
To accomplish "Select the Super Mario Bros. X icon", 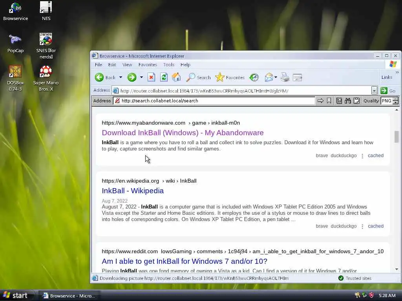I will click(46, 78).
